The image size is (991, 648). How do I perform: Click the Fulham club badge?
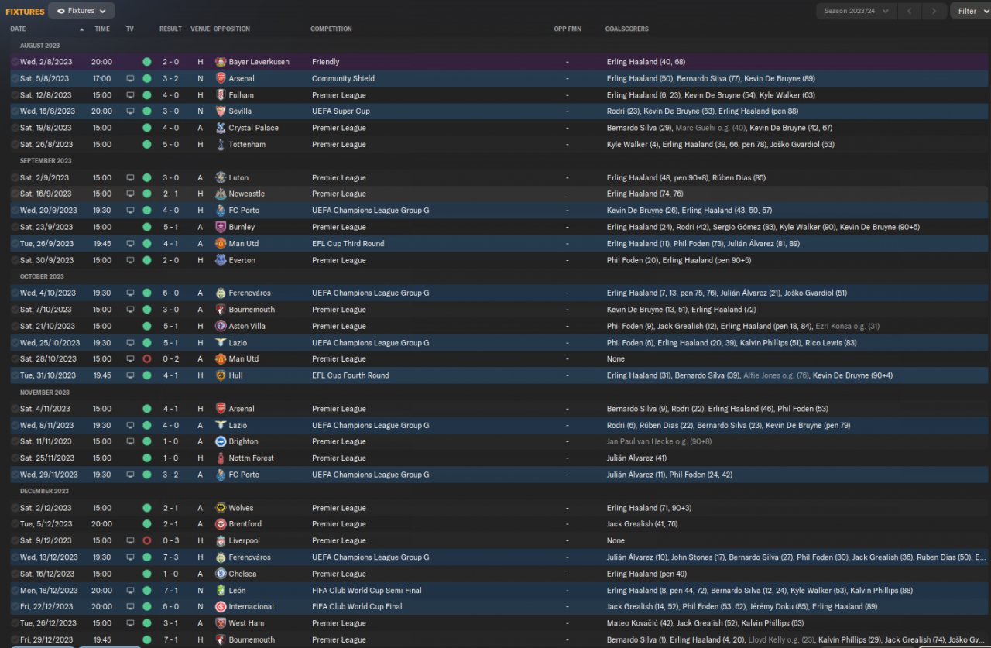point(221,95)
